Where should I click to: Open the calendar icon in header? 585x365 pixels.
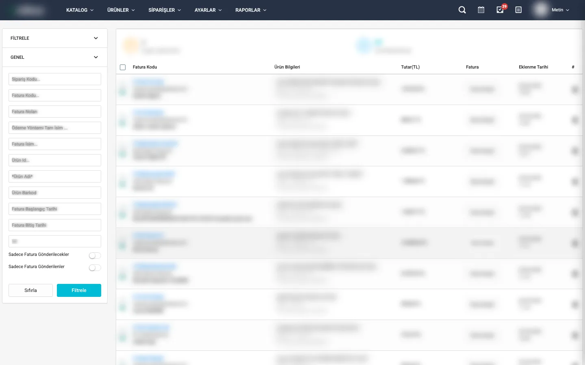click(x=481, y=10)
